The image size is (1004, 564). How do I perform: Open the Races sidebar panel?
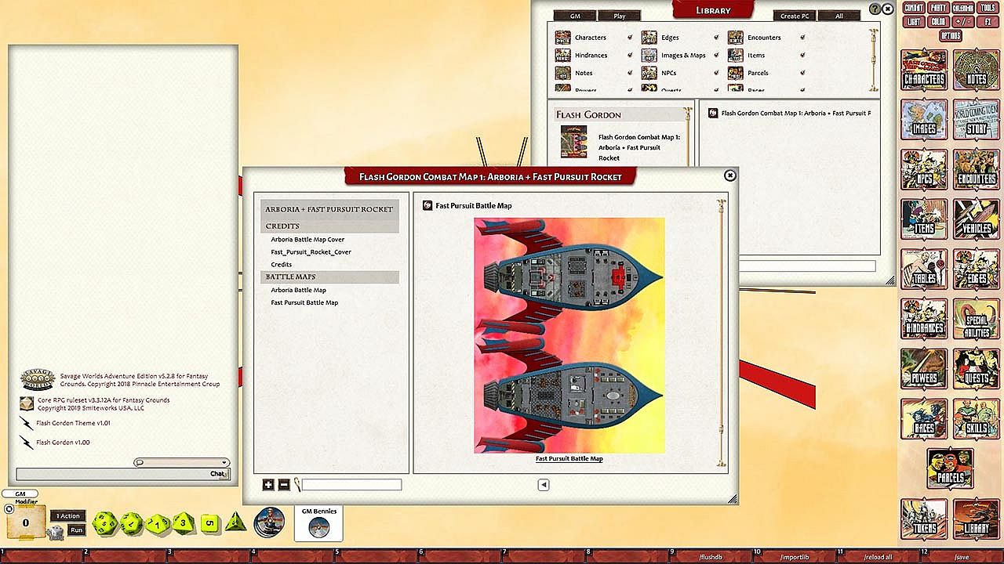924,420
